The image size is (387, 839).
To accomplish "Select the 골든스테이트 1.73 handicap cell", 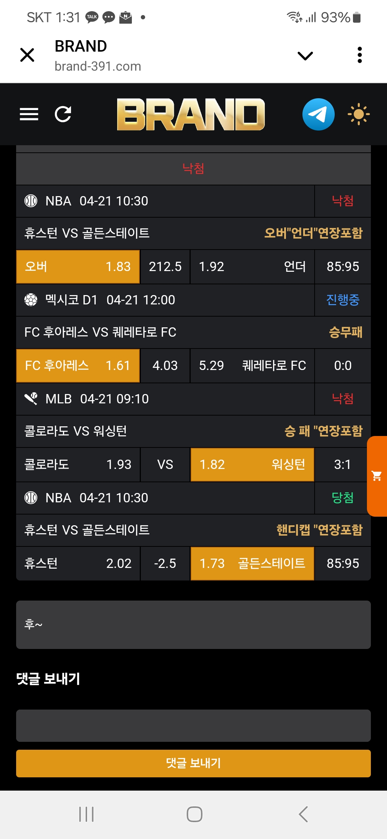I will tap(252, 564).
